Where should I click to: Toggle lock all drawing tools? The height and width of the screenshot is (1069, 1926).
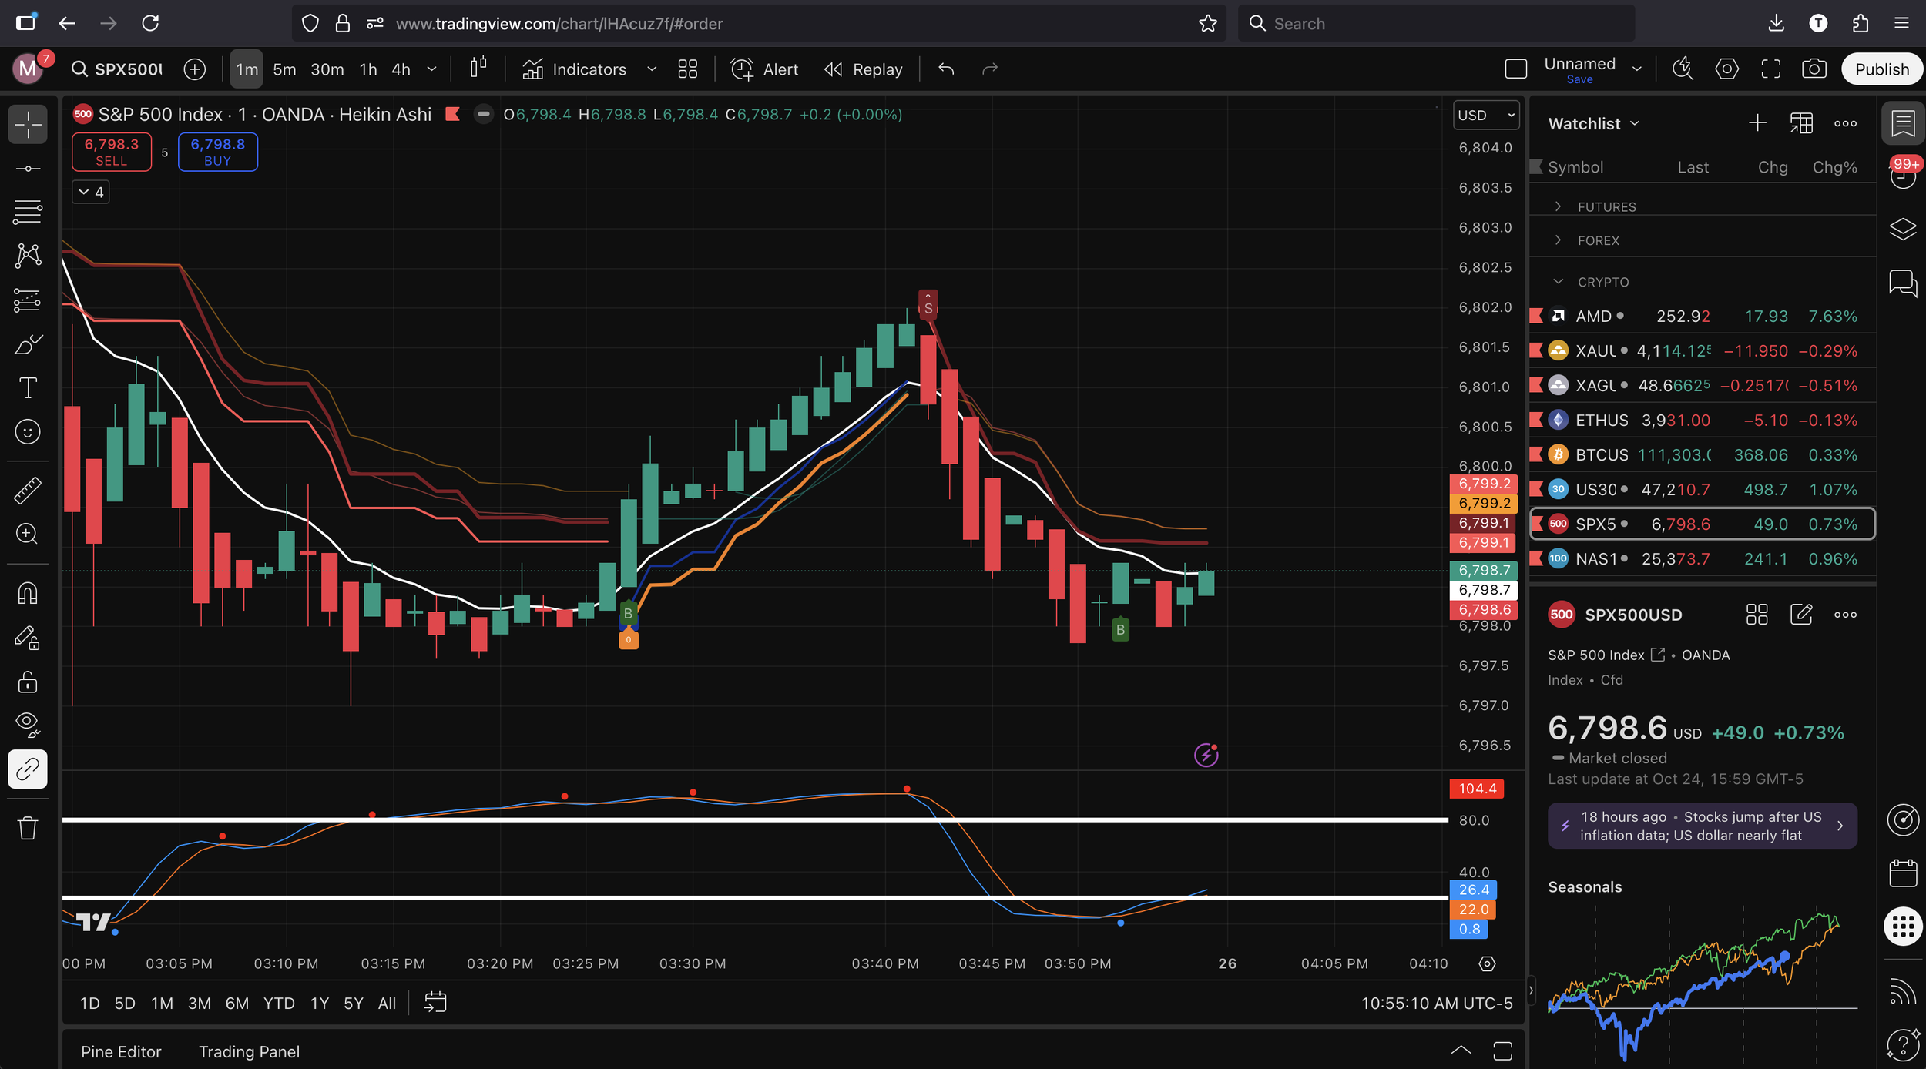click(x=28, y=682)
